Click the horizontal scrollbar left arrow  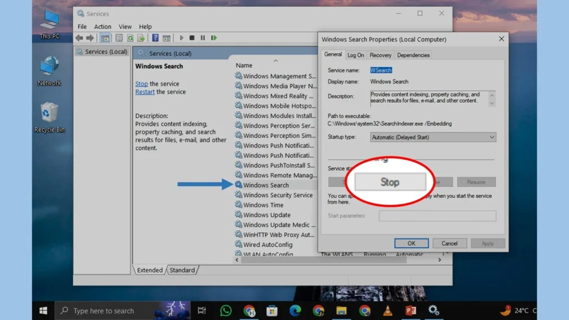tap(237, 260)
